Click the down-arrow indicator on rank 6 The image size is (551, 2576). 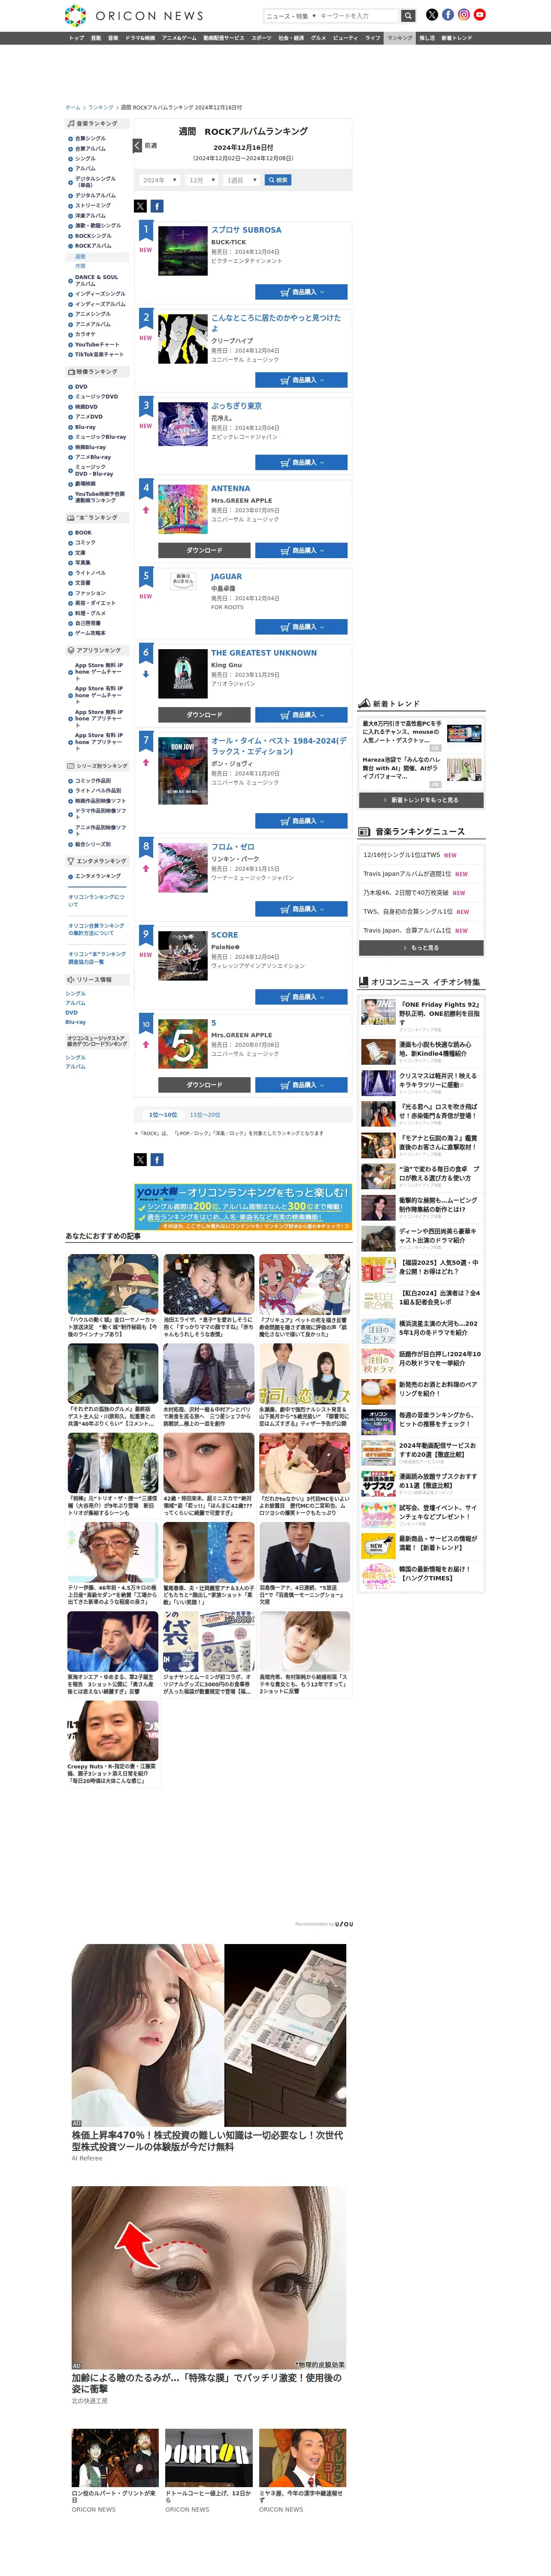pos(146,674)
